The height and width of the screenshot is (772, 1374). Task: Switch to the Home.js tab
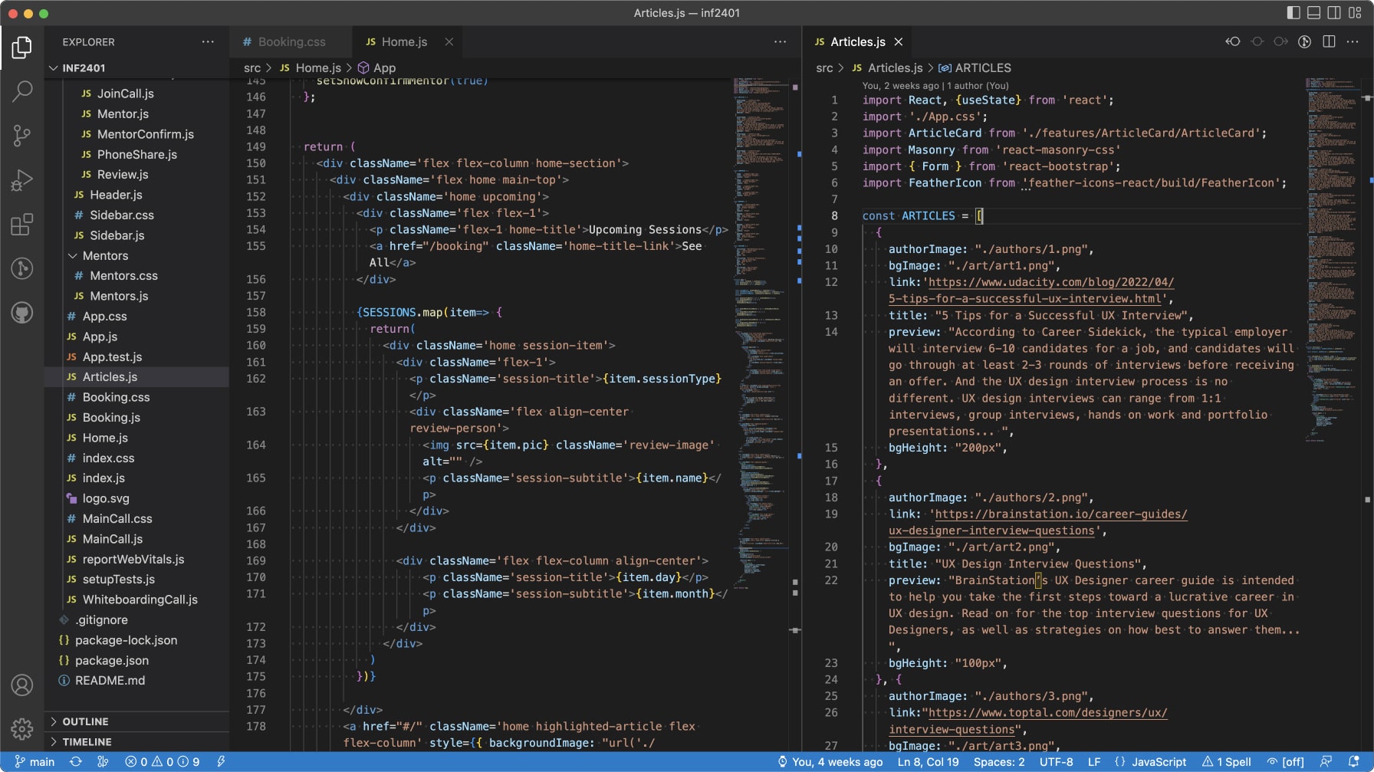404,42
